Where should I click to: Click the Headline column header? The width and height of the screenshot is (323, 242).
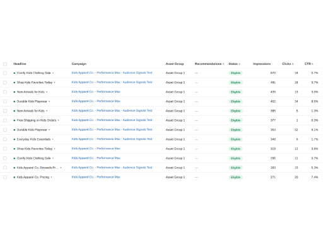(20, 64)
